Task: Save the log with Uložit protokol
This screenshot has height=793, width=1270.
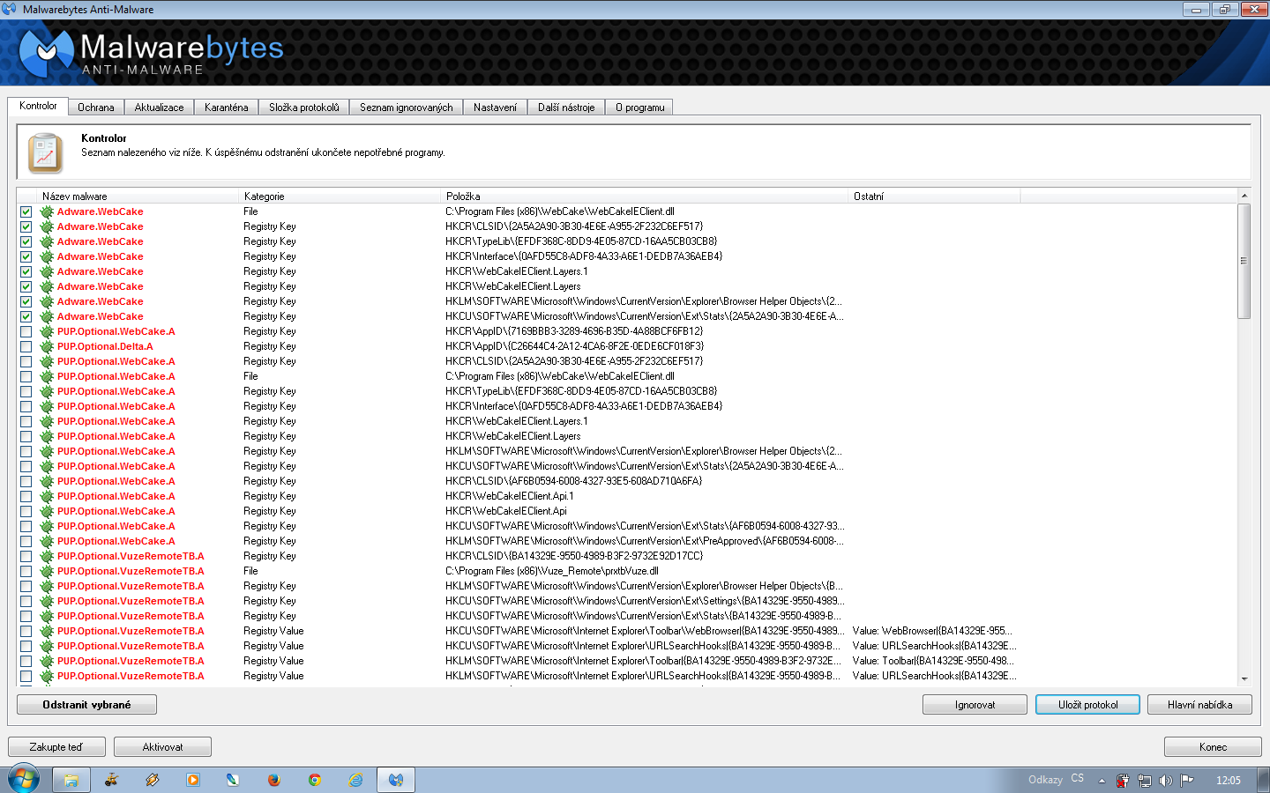Action: [x=1088, y=705]
